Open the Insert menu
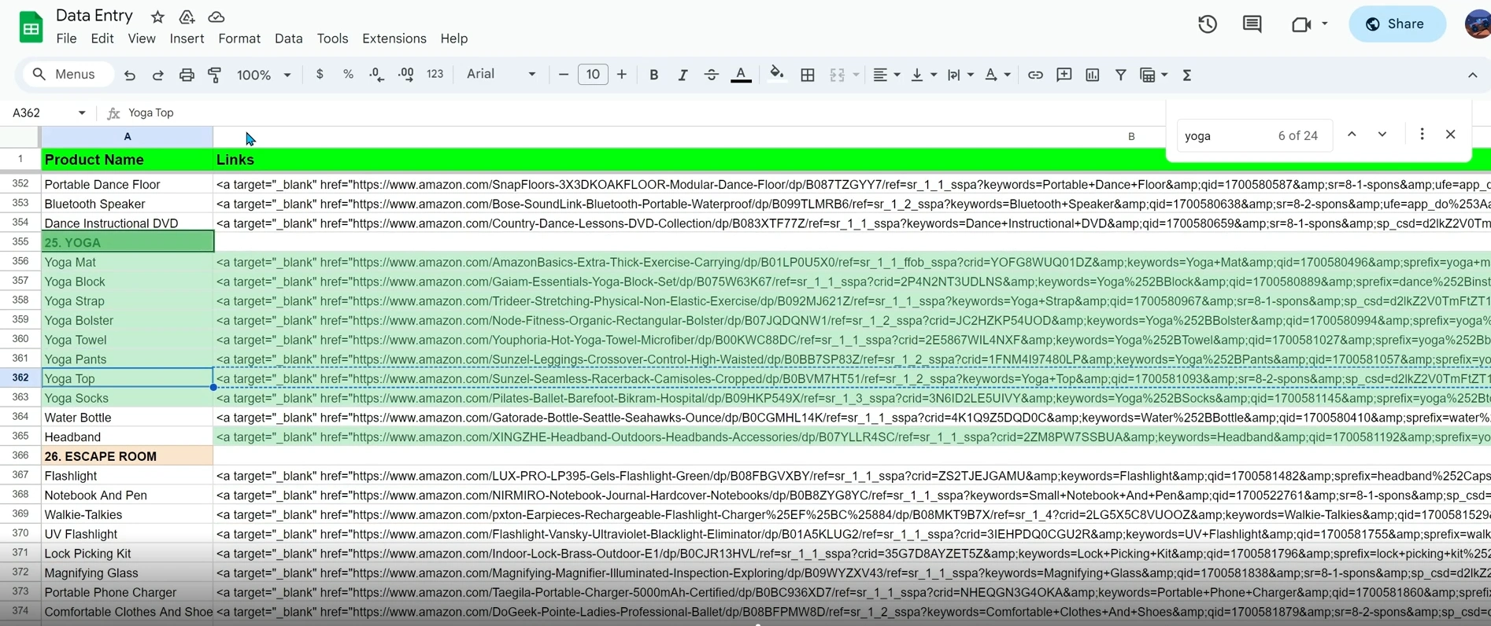This screenshot has width=1491, height=626. (187, 39)
